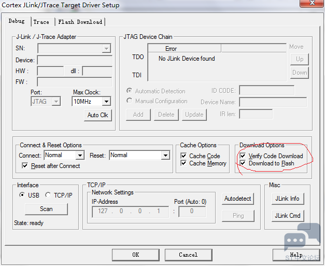Click the Add device button
The image size is (325, 266).
[x=138, y=115]
